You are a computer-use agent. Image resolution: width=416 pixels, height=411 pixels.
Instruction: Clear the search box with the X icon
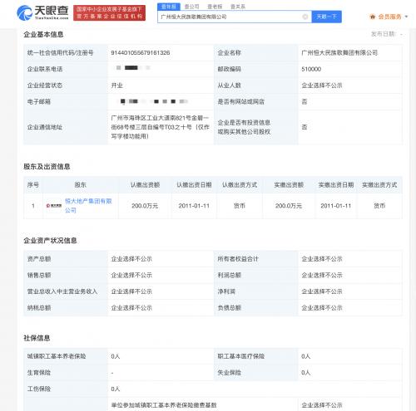(x=305, y=17)
